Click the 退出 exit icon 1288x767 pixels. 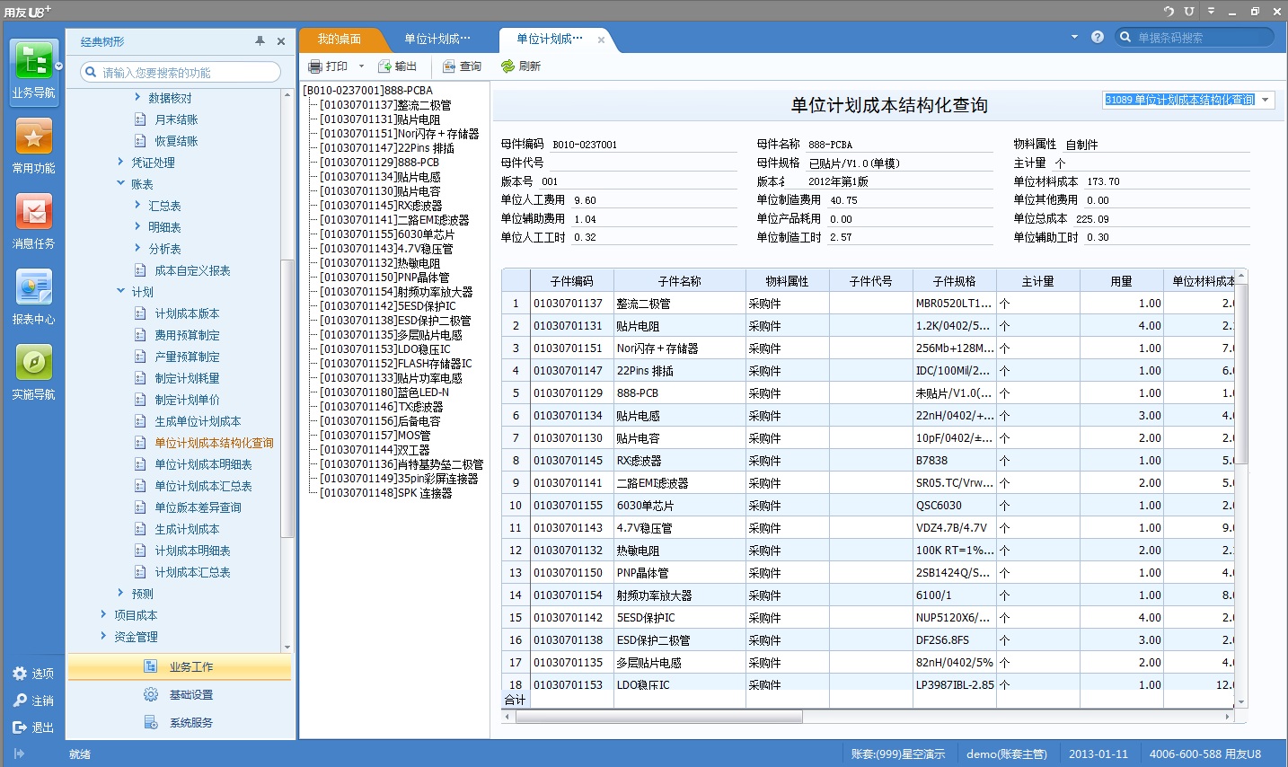click(20, 727)
